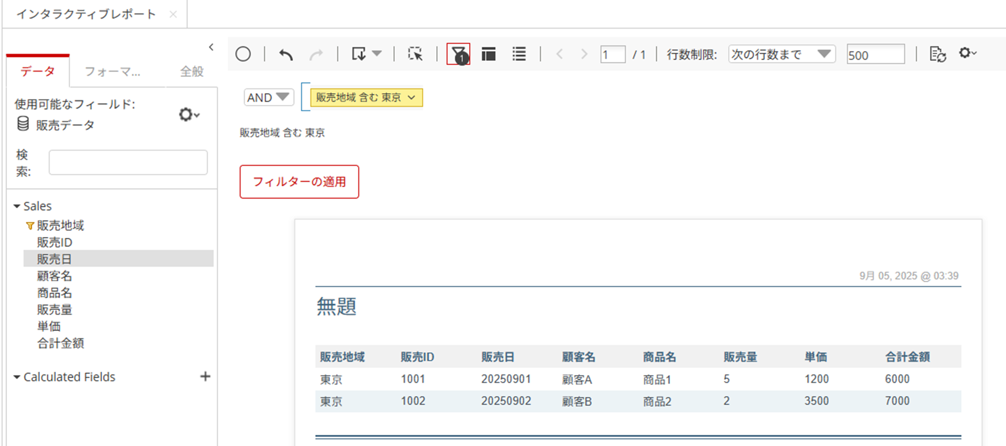The width and height of the screenshot is (1006, 446).
Task: Click the cell with total 7000
Action: click(x=897, y=401)
